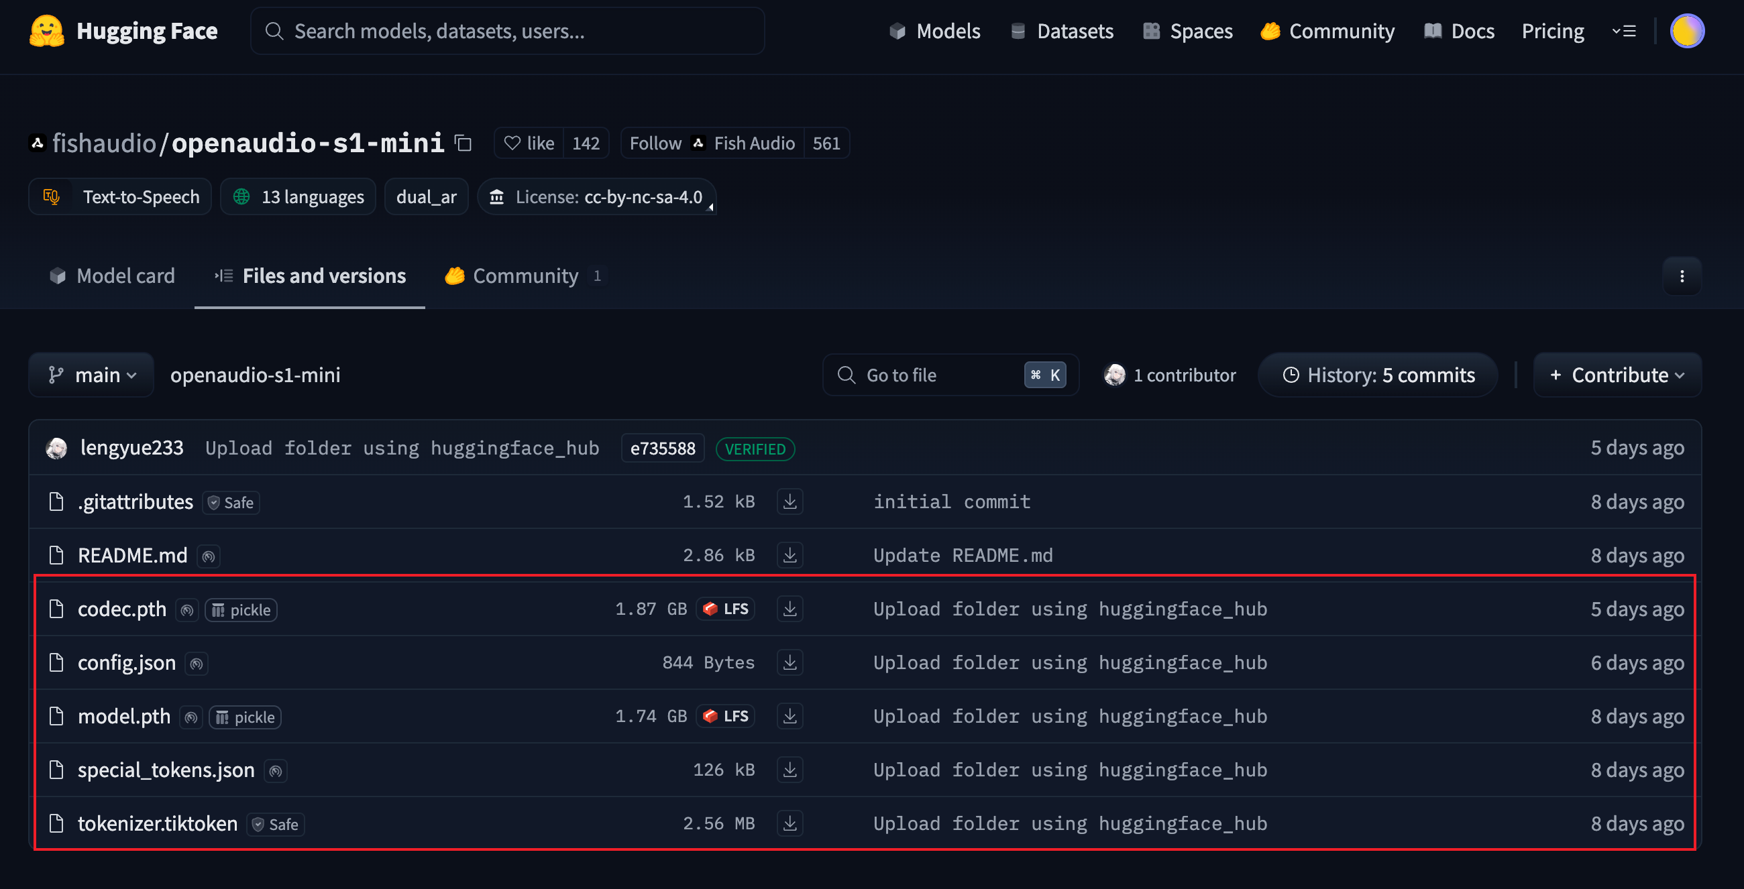View History: 5 commits
1744x889 pixels.
(1378, 375)
